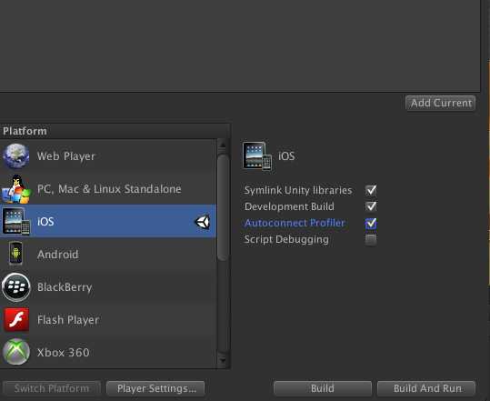Select the Xbox 360 platform label
This screenshot has height=401, width=490.
(63, 353)
